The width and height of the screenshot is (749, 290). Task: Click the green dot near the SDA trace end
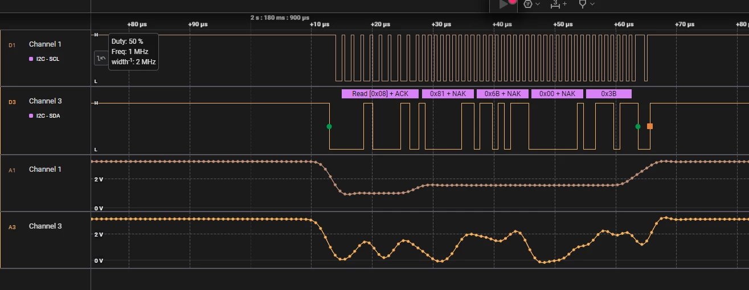[x=638, y=126]
